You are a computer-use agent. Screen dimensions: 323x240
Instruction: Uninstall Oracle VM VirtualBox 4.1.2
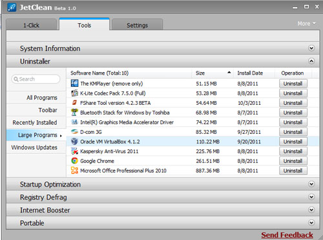tap(293, 142)
